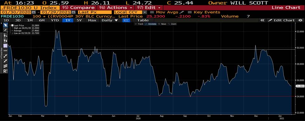Select the channel lines tool
The width and height of the screenshot is (305, 121).
click(x=5, y=66)
